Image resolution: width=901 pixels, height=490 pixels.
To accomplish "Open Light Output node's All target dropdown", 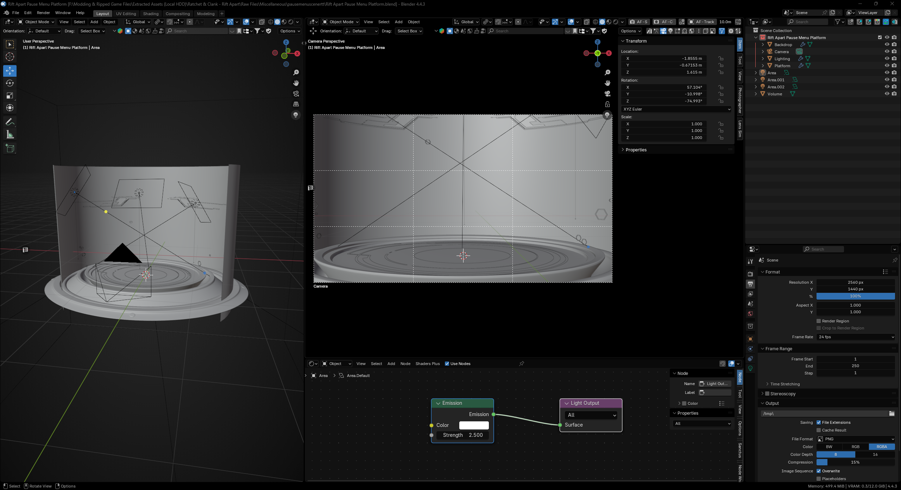I will point(591,415).
